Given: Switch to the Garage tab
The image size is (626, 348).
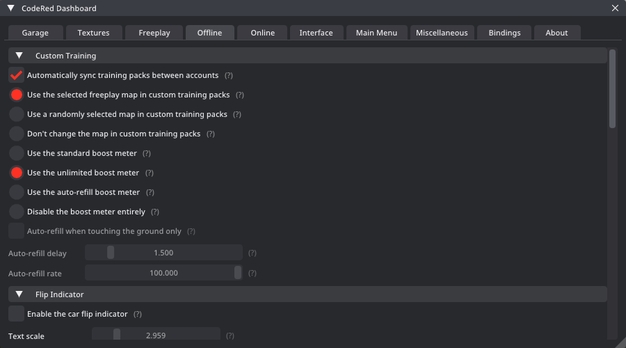Looking at the screenshot, I should pos(35,33).
